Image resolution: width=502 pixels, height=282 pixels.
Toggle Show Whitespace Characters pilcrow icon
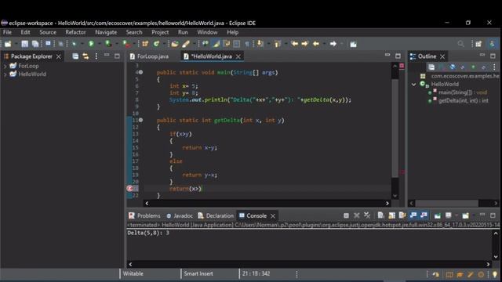247,44
